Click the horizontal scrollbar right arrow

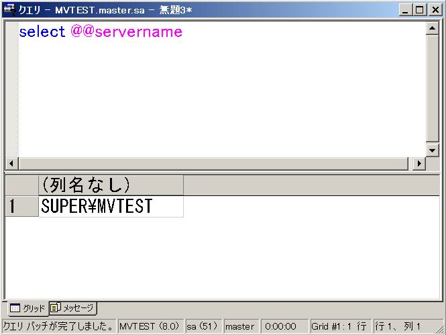[420, 164]
